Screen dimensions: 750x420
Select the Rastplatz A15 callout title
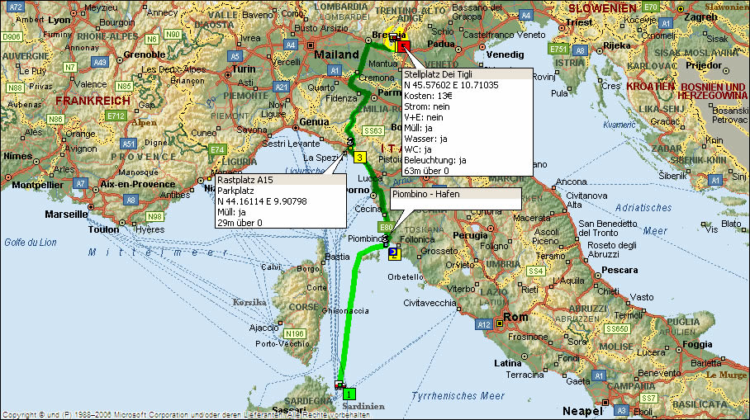[x=244, y=180]
